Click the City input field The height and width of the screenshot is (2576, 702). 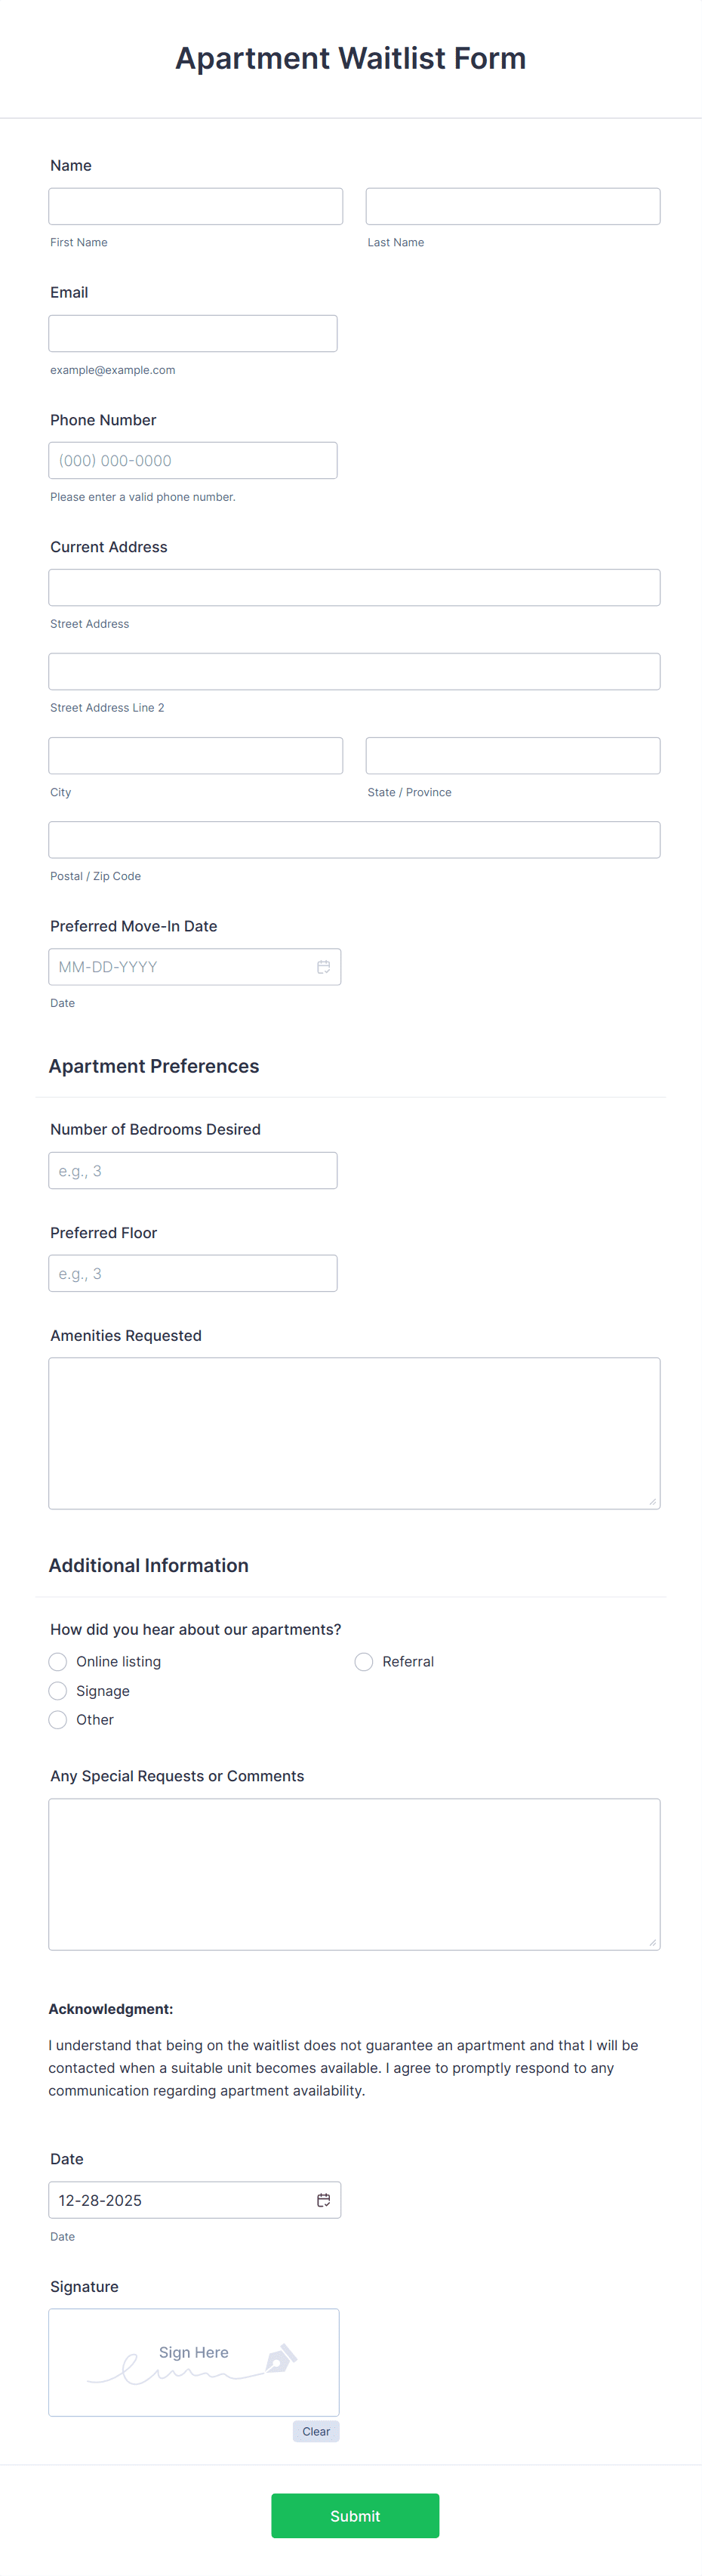195,755
